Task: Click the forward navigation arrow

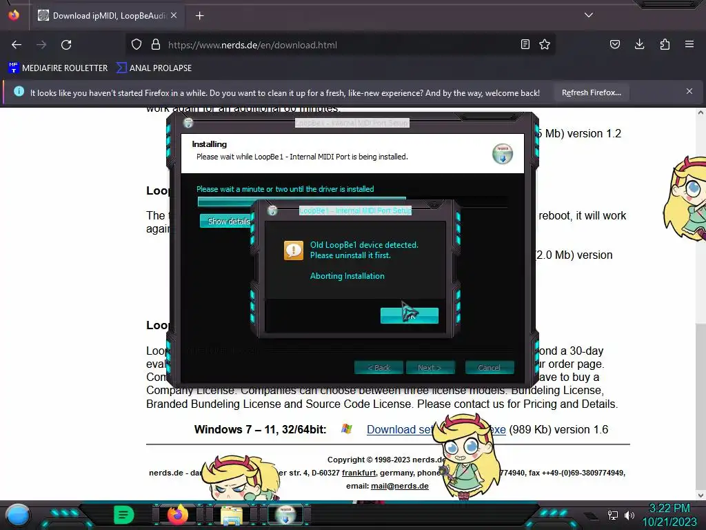Action: 41,45
